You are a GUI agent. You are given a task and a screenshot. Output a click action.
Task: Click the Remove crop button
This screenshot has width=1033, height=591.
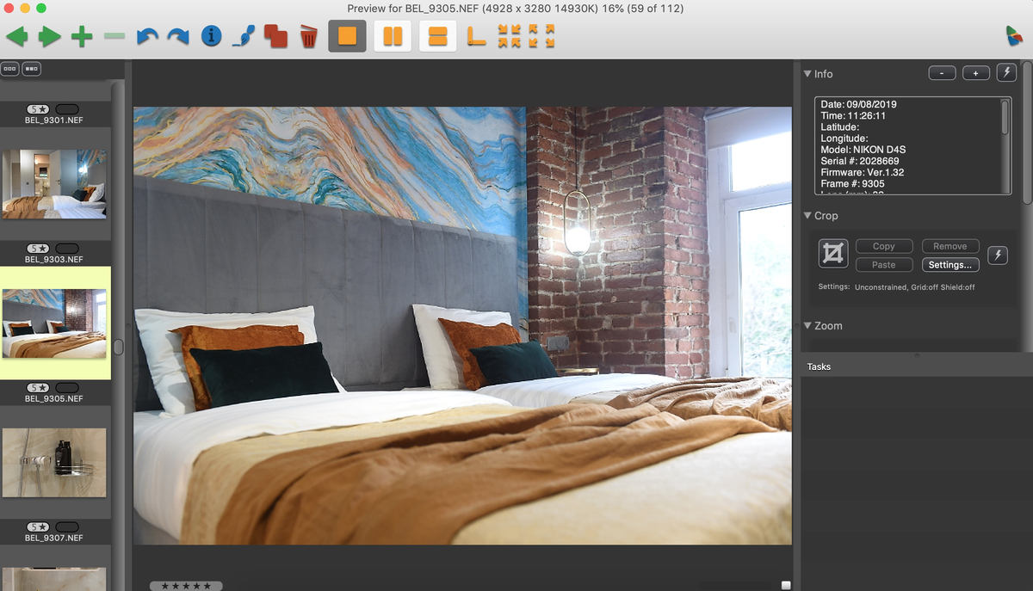tap(950, 246)
